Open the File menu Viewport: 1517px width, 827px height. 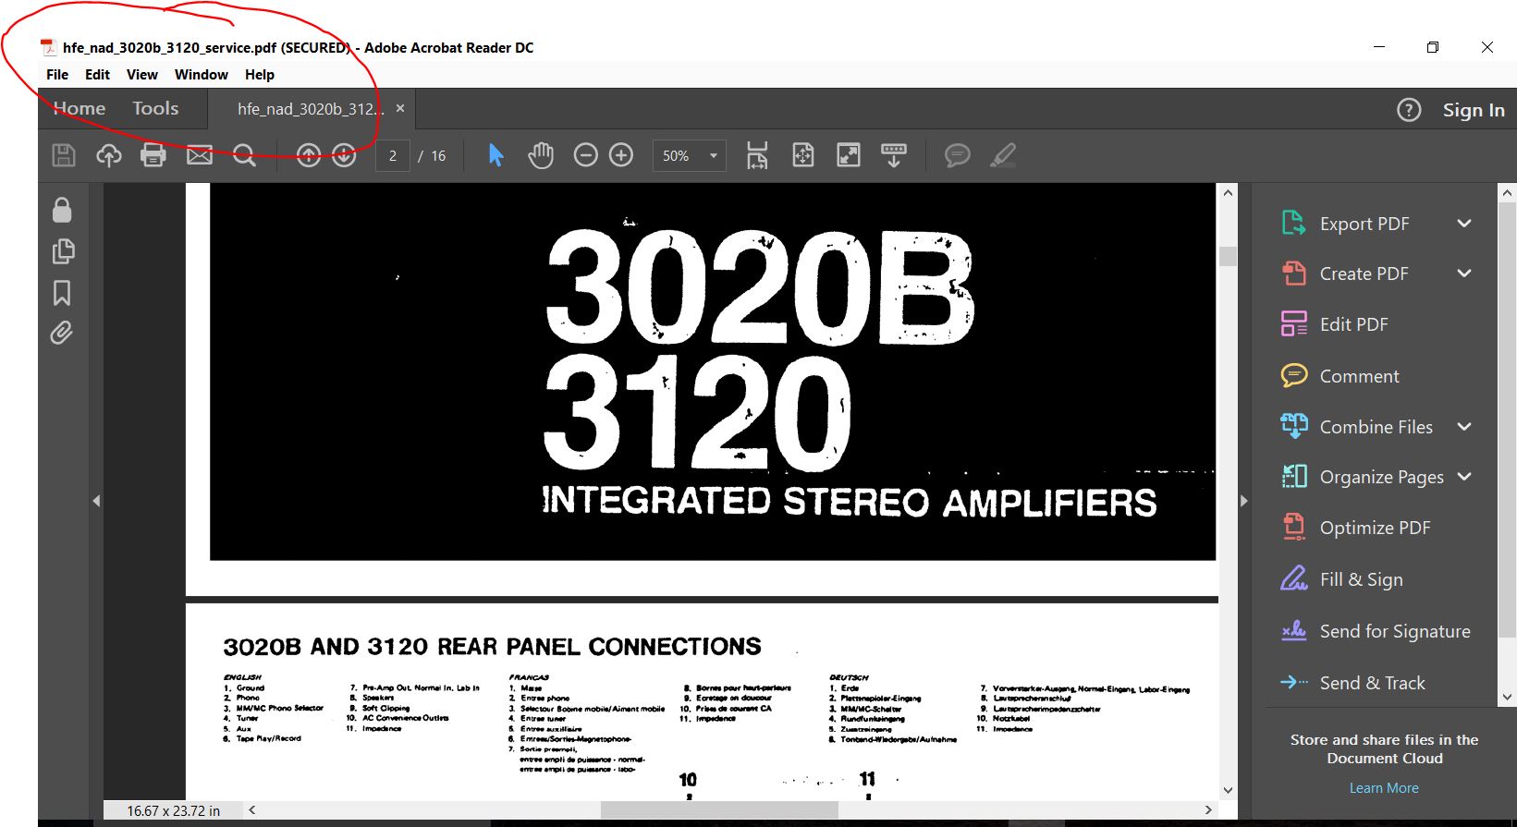tap(57, 75)
